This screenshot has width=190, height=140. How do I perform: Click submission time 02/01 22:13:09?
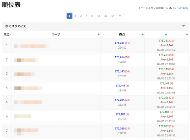(166, 64)
